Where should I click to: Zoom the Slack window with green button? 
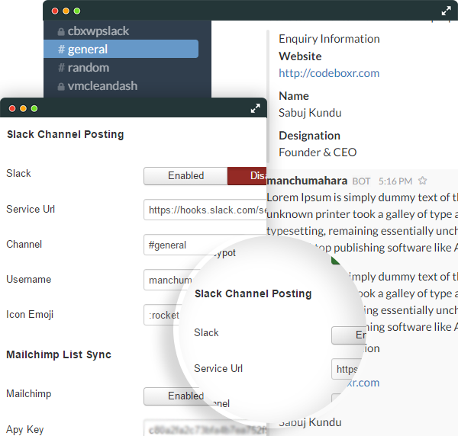[77, 11]
